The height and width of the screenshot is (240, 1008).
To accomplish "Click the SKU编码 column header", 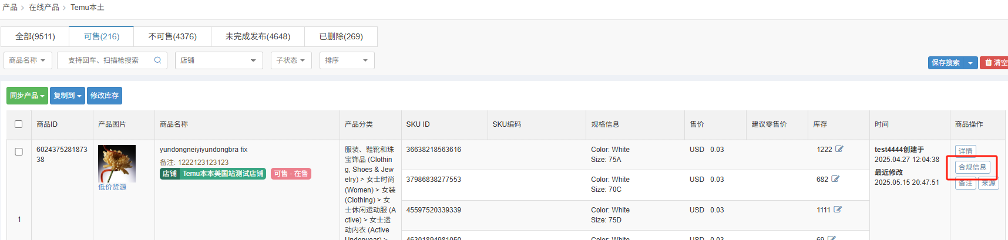I will pos(506,124).
